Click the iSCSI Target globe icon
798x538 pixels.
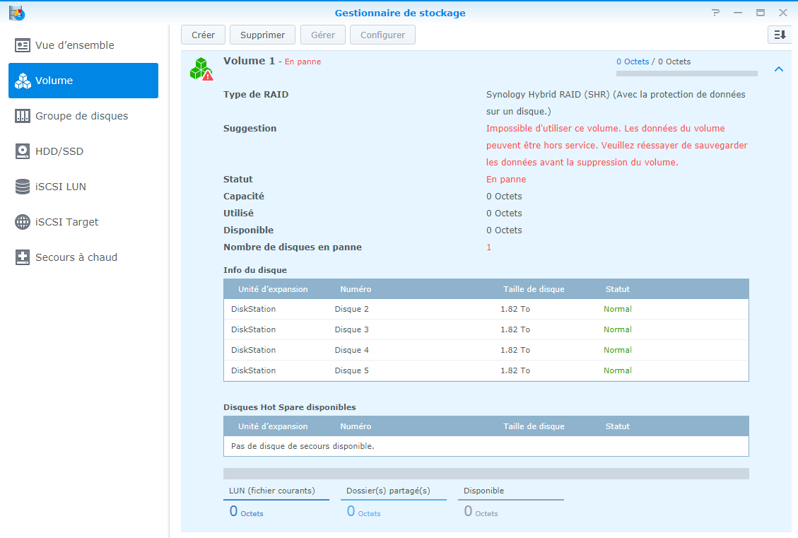click(23, 222)
